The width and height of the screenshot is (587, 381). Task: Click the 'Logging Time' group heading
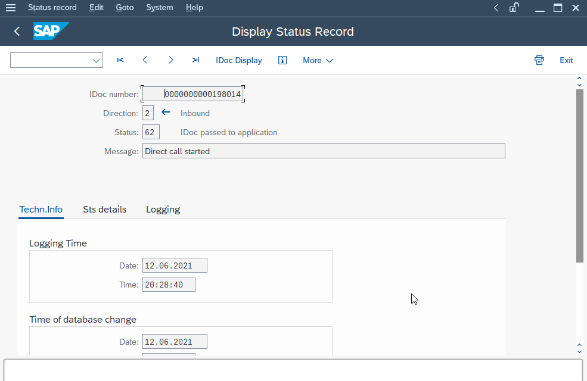(x=58, y=243)
